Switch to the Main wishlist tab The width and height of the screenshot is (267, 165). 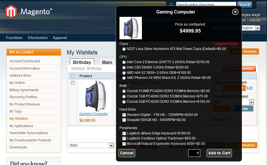[x=107, y=62]
